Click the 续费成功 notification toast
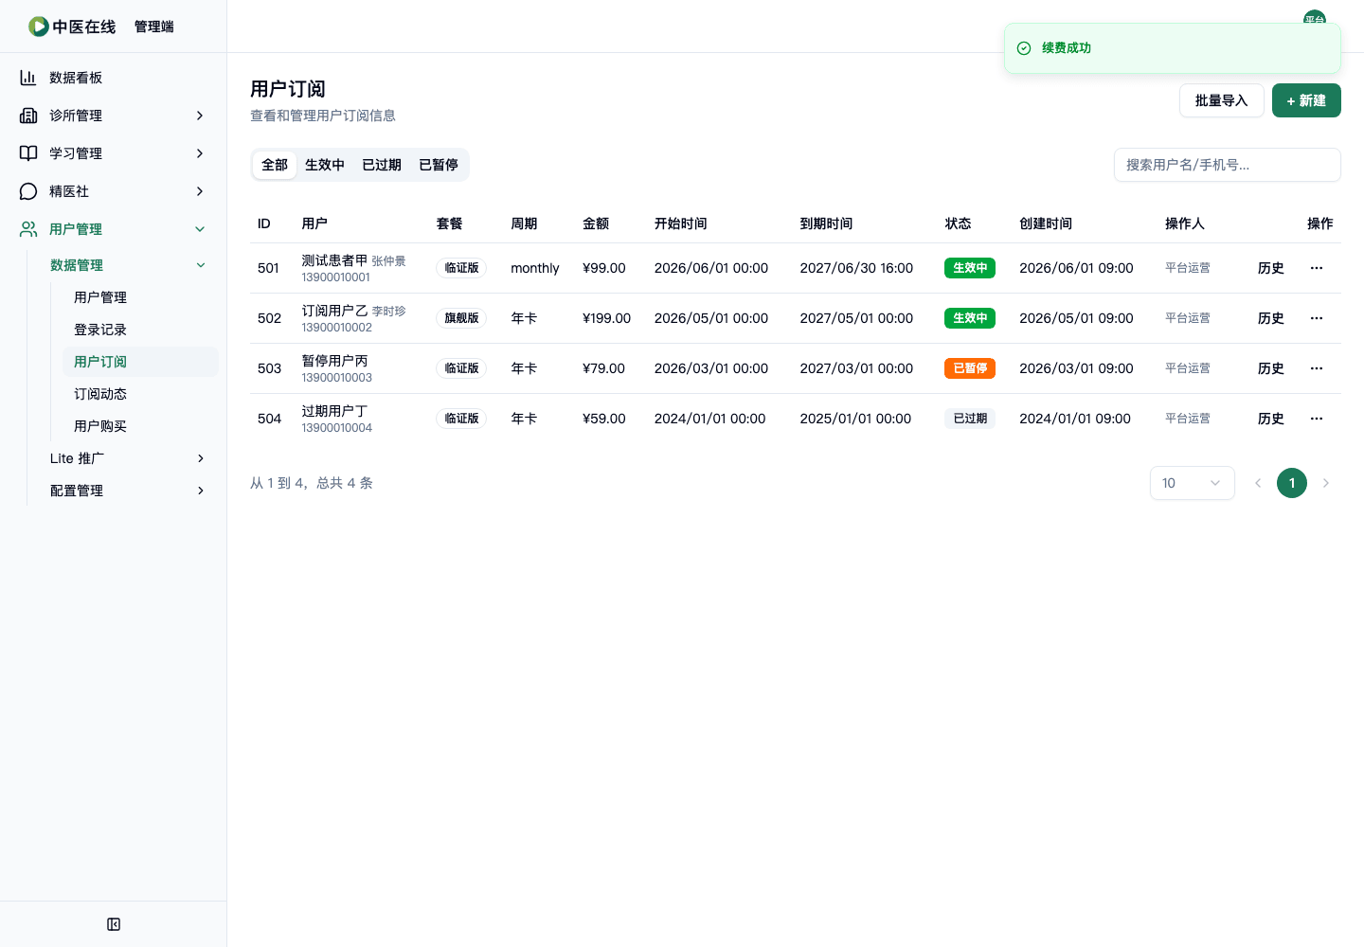This screenshot has height=947, width=1364. 1173,48
